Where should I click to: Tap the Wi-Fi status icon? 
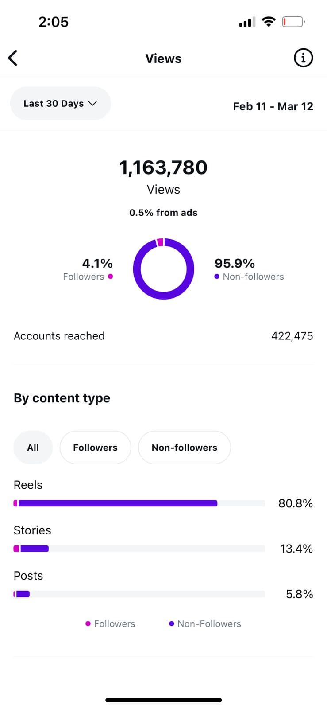click(268, 21)
